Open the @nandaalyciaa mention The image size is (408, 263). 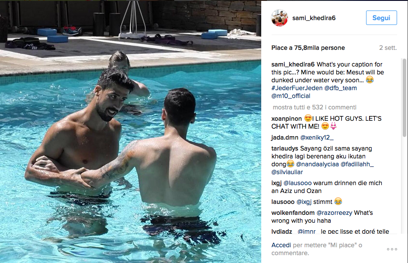point(317,164)
